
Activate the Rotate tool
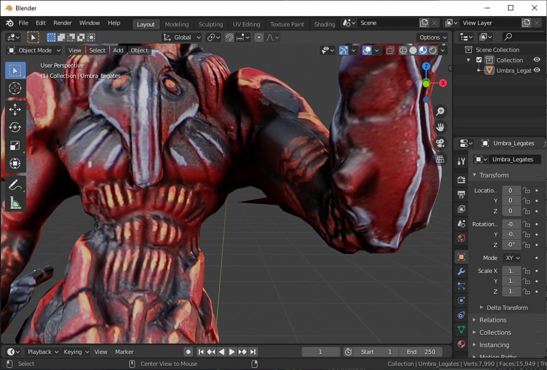tap(15, 127)
